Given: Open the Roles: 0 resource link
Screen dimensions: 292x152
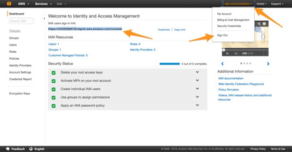Looking at the screenshot, I should (x=135, y=44).
